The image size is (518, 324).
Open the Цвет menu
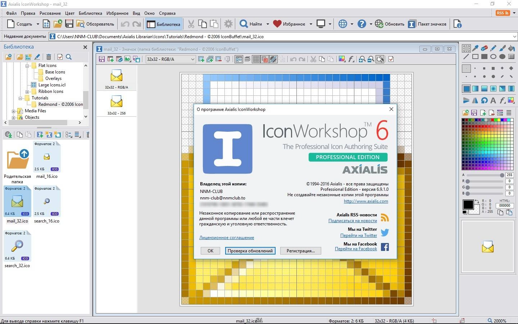click(x=70, y=13)
